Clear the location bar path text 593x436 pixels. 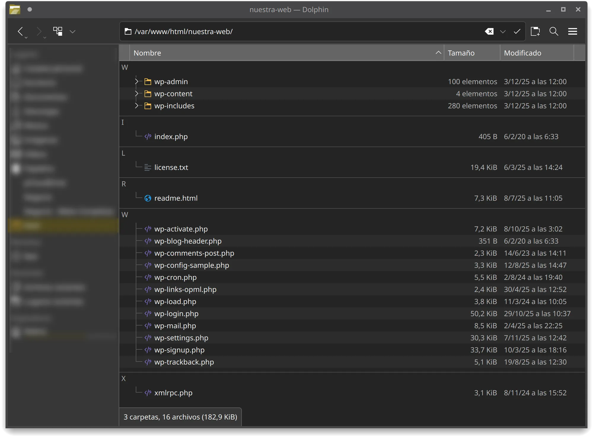pos(489,31)
